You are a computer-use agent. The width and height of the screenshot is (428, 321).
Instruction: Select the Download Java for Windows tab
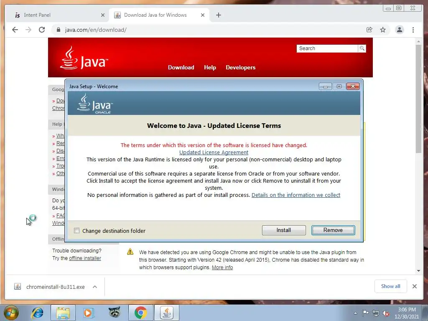[x=159, y=15]
